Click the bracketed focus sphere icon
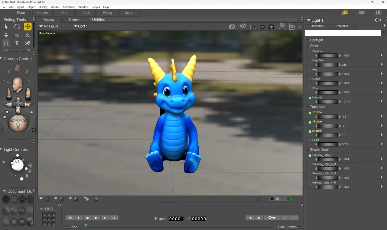This screenshot has width=387, height=230. pyautogui.click(x=253, y=27)
